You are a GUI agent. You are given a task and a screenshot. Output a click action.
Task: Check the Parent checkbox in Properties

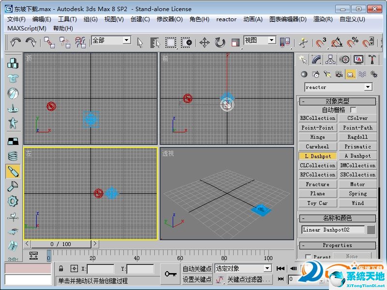click(x=308, y=257)
